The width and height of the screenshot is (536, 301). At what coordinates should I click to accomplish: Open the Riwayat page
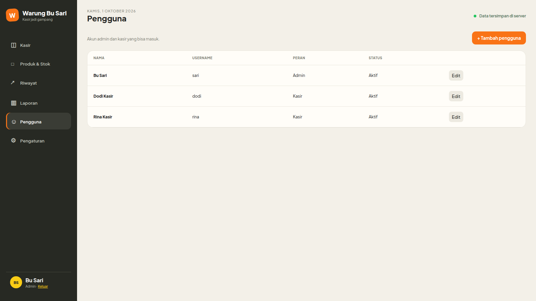tap(39, 83)
